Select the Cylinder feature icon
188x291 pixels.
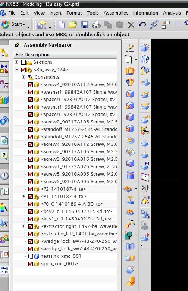tap(130, 175)
